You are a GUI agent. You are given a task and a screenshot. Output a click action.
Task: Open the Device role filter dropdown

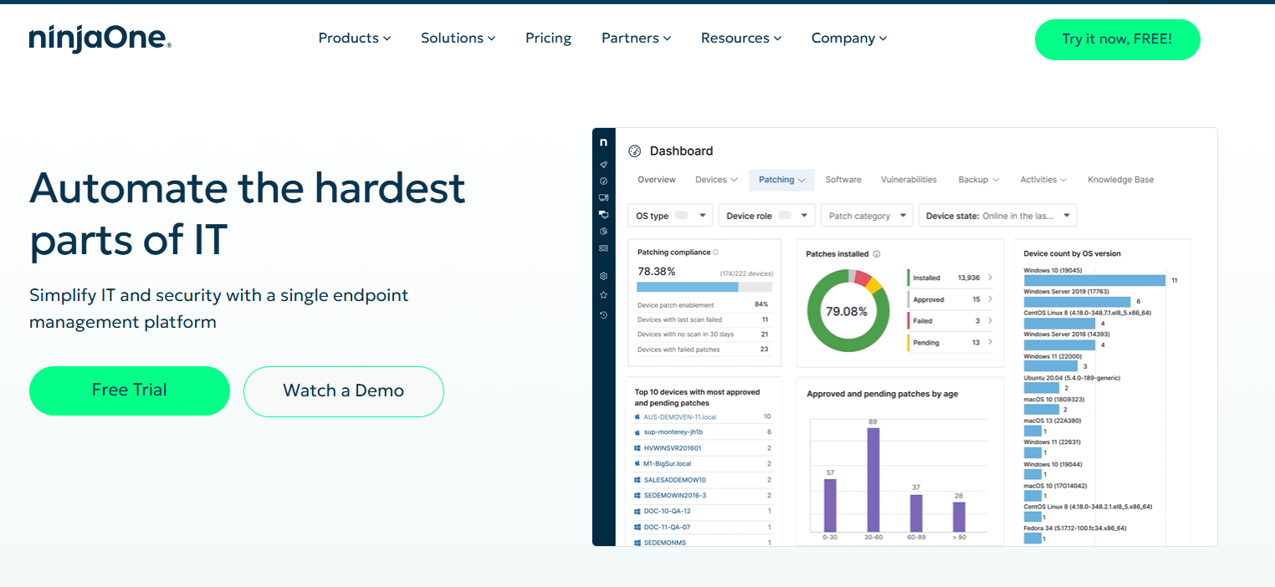[766, 216]
